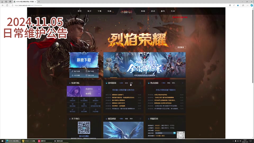Open the 首页 navigation menu item
Viewport: 254px width, 143px height.
coord(80,11)
